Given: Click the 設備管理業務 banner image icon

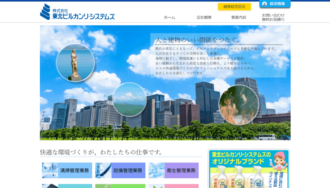Looking at the screenshot, I should [103, 170].
